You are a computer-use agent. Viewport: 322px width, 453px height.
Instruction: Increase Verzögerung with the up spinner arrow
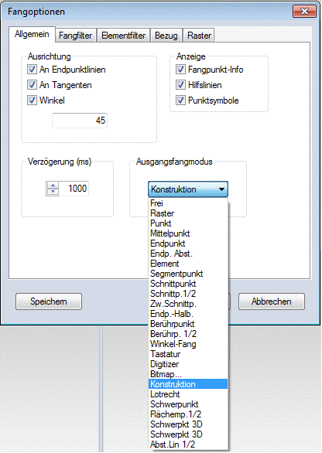[53, 186]
